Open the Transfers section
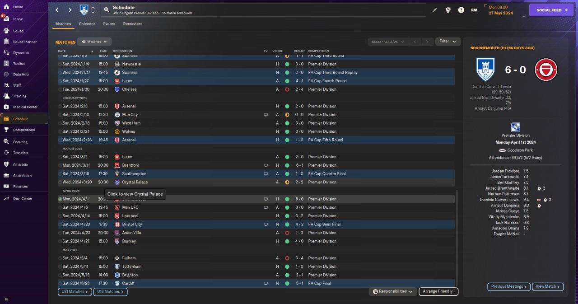The width and height of the screenshot is (578, 304). [x=21, y=153]
